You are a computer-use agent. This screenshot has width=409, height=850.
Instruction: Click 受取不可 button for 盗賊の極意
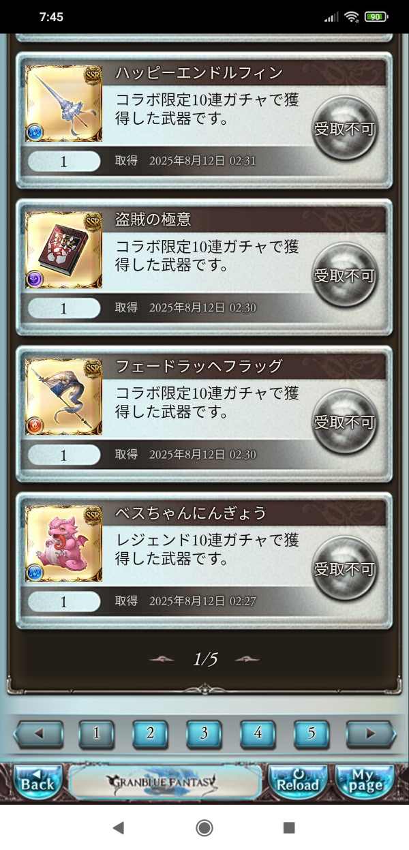[x=344, y=275]
